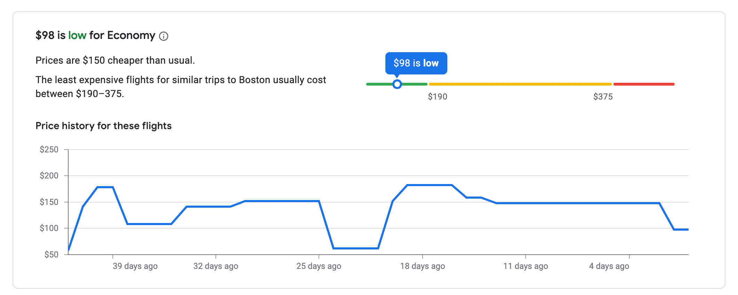Screen dimensions: 738x295
Task: Click the blue circle marker on price bar
Action: pyautogui.click(x=397, y=84)
